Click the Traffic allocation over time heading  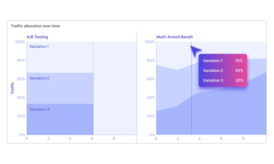(x=35, y=26)
